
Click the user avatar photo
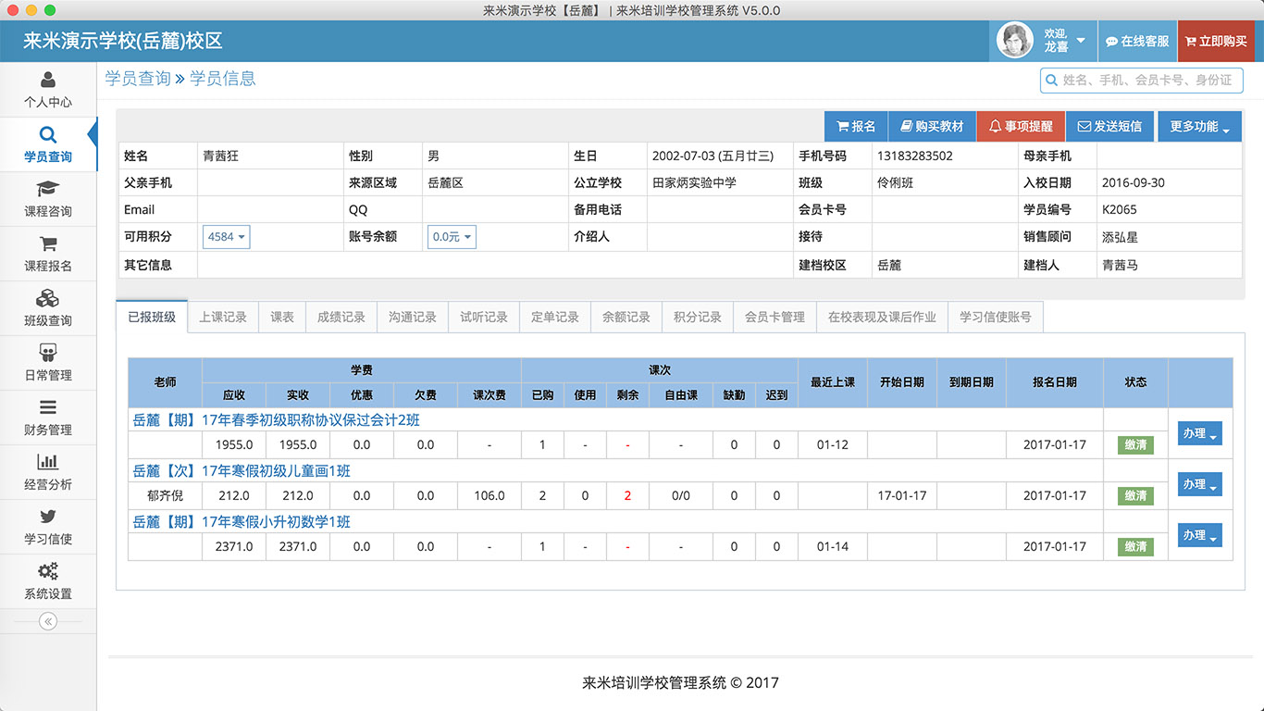1015,41
